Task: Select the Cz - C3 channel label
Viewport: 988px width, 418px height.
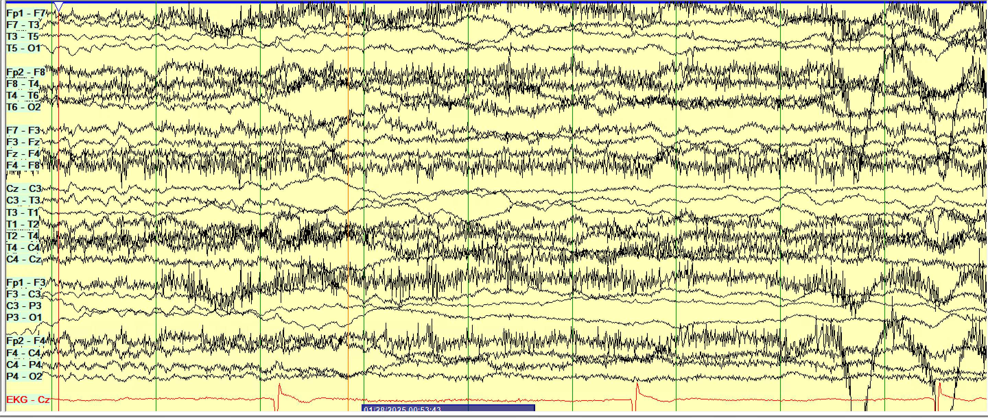Action: click(x=24, y=188)
